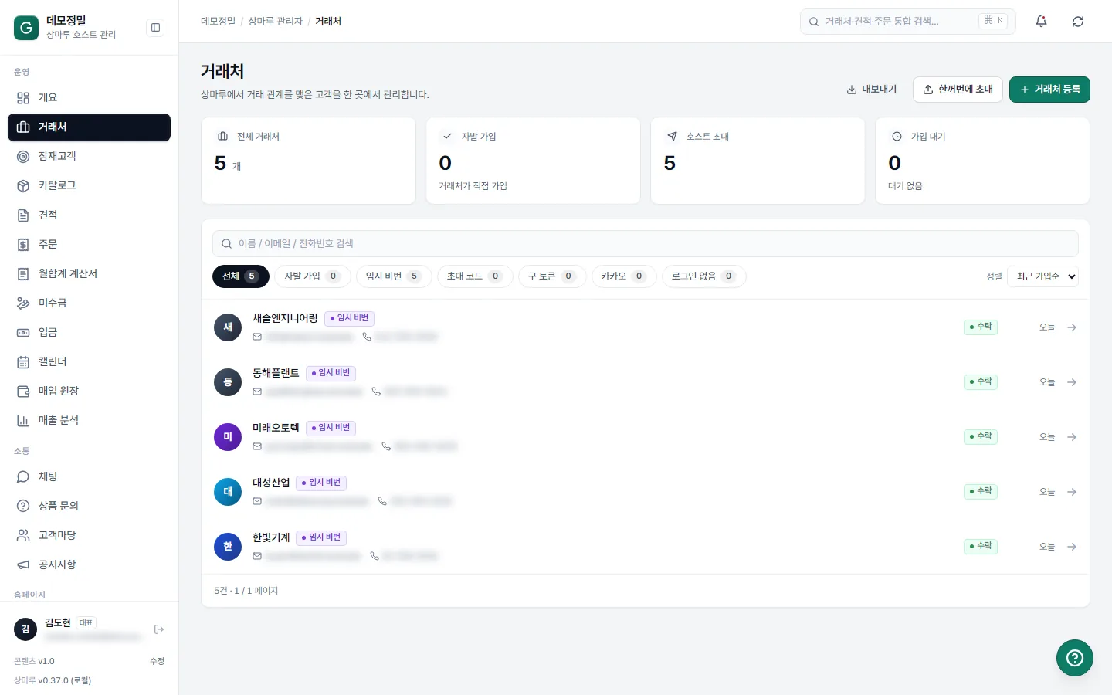Collapse the sidebar panel toggle icon

click(155, 28)
